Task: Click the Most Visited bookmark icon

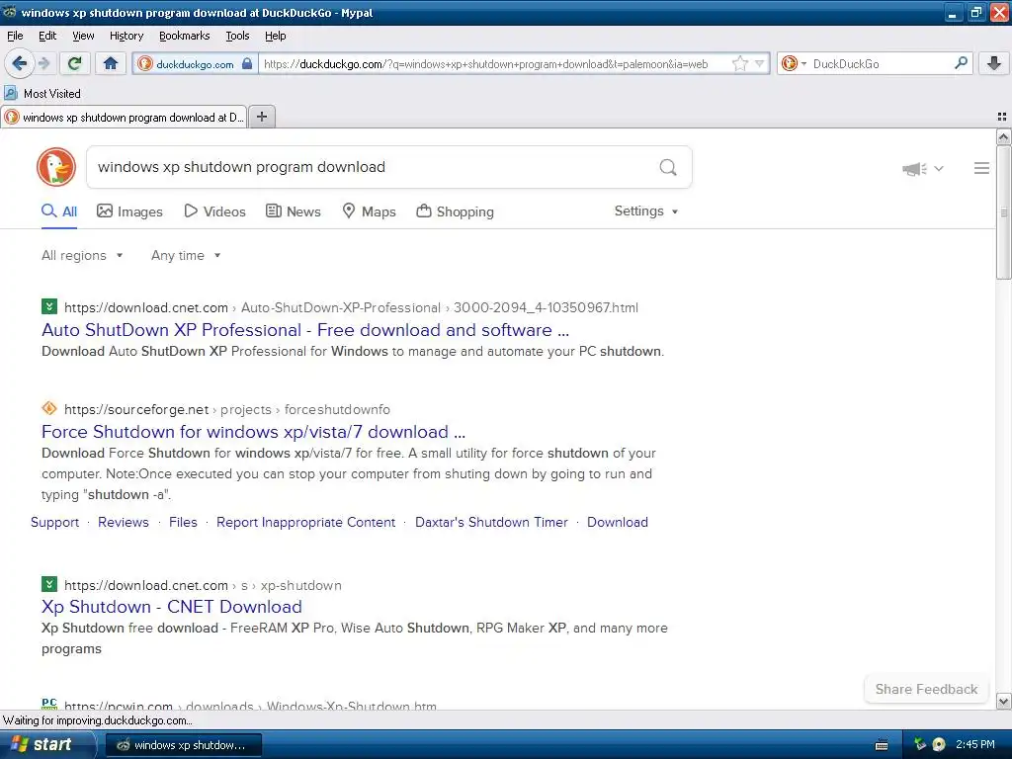Action: [11, 93]
